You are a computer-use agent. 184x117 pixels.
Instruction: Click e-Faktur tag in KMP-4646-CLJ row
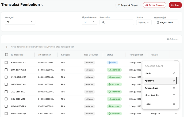click(89, 63)
